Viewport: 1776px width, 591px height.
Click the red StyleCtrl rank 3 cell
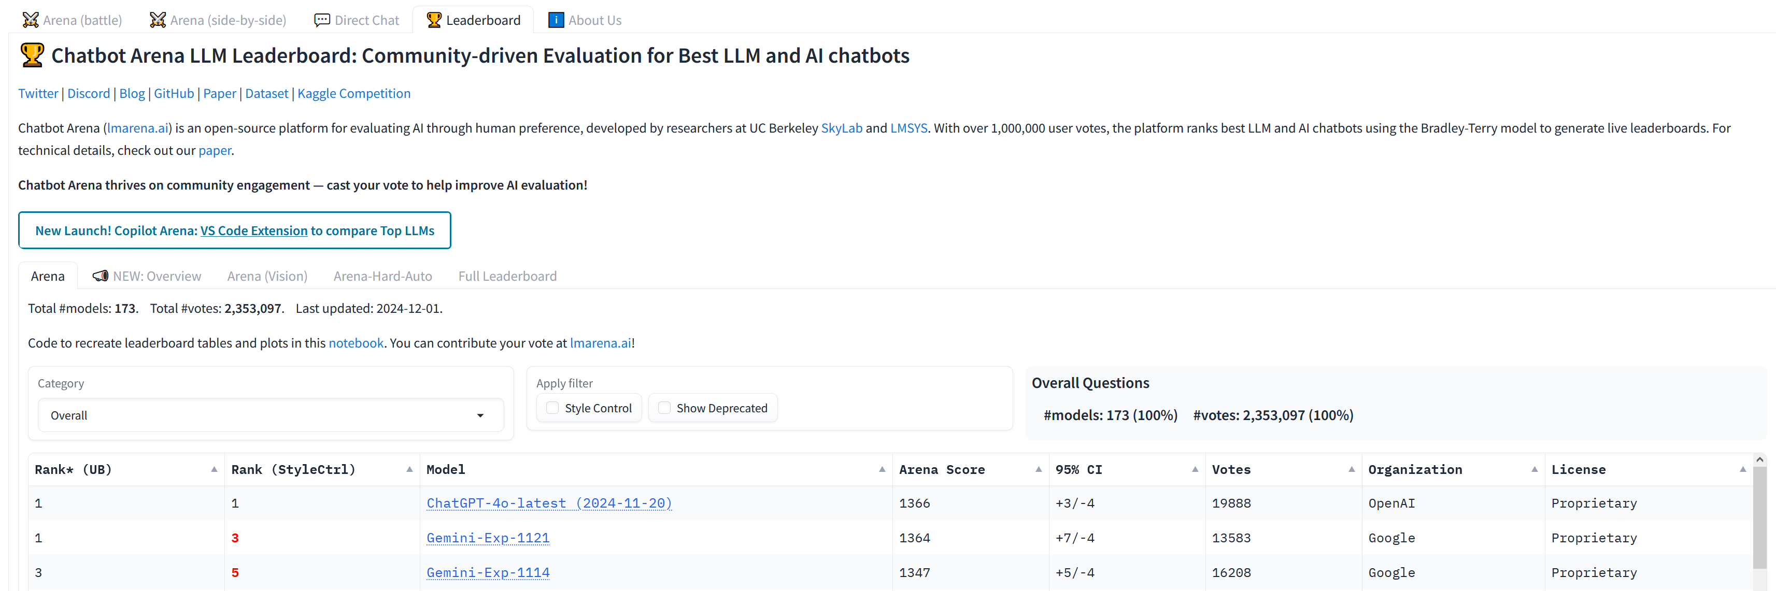322,537
